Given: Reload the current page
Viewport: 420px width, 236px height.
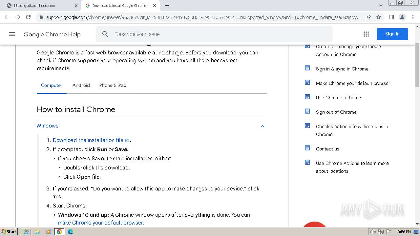Looking at the screenshot, I should [28, 17].
